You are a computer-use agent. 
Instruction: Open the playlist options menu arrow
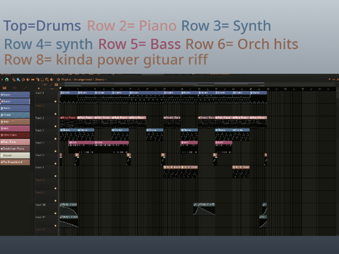click(2, 80)
